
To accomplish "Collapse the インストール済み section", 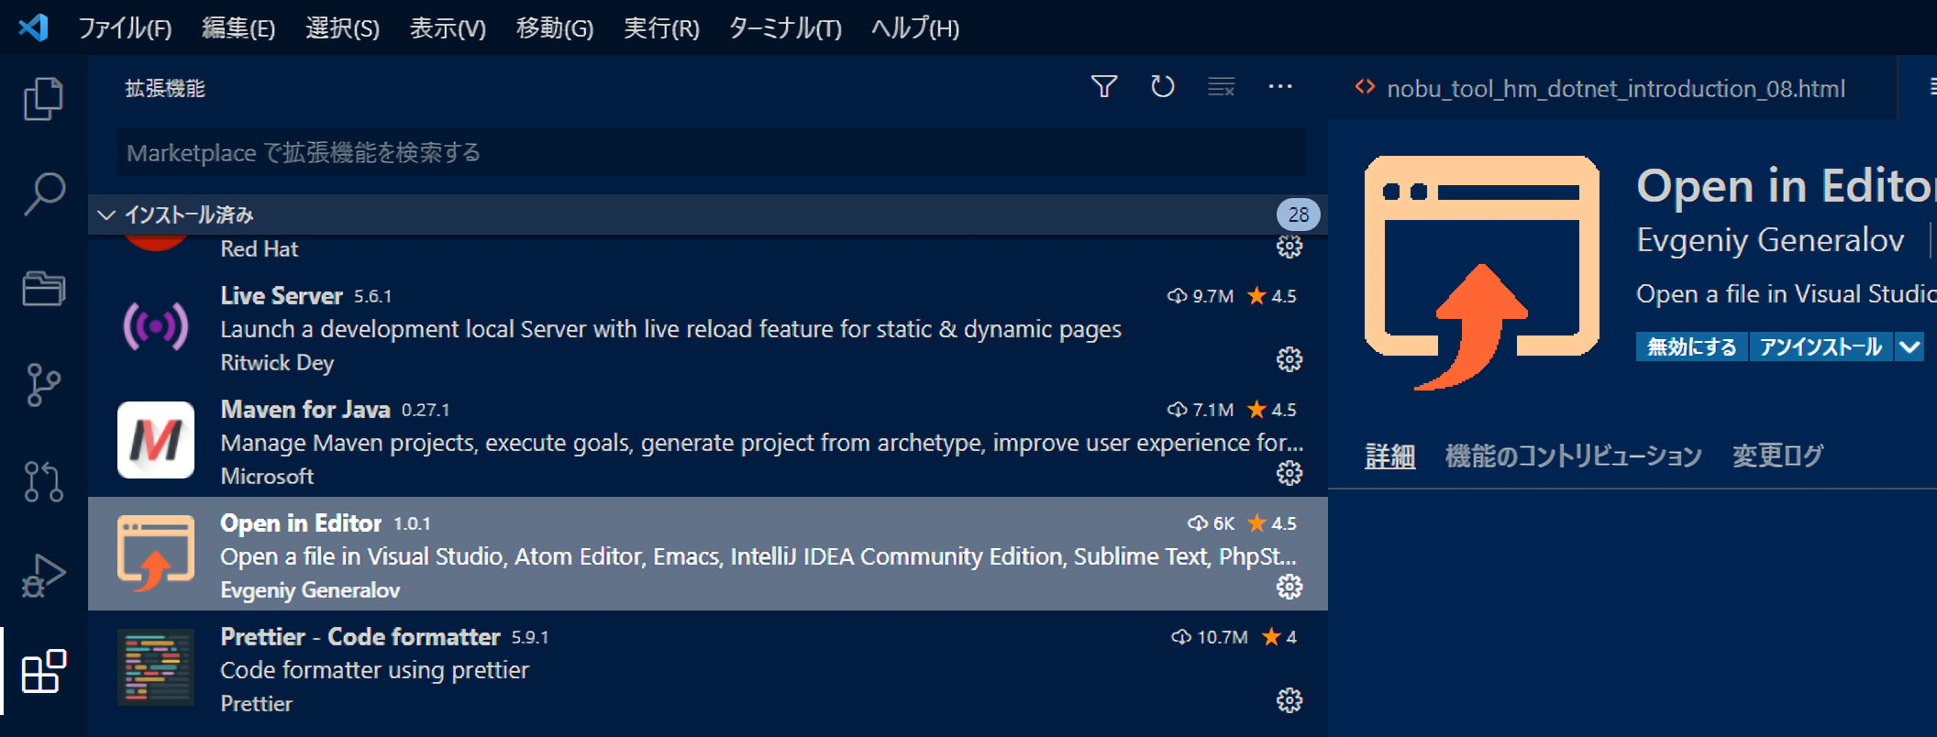I will click(106, 214).
